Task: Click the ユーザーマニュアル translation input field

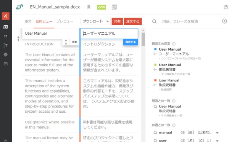Action: click(x=109, y=34)
